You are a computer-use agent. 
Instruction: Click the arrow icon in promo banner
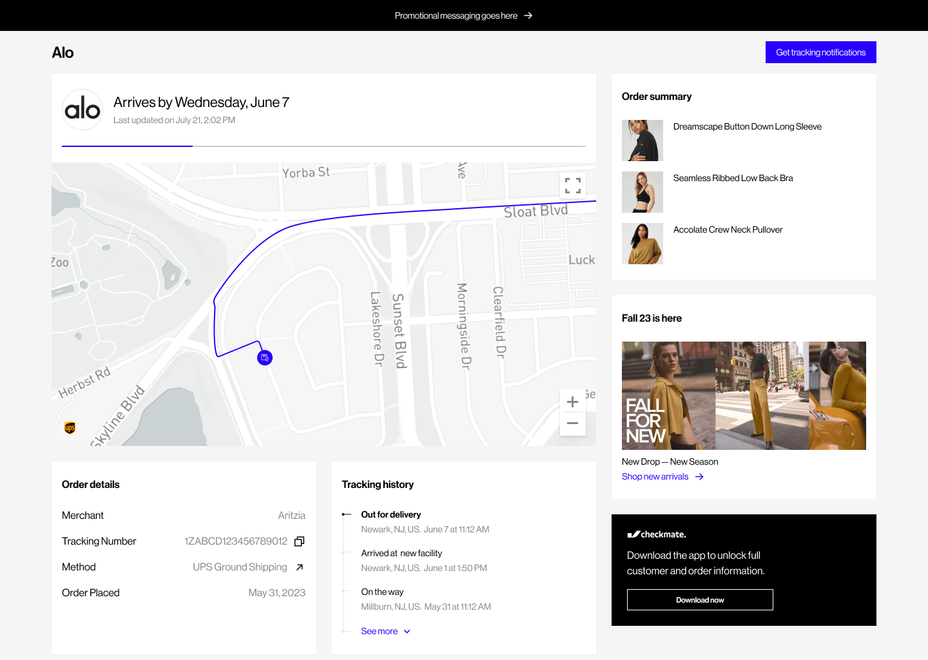point(528,15)
